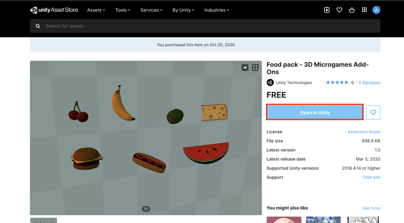Click the purchase date notice banner text
404x223 pixels.
(x=196, y=45)
